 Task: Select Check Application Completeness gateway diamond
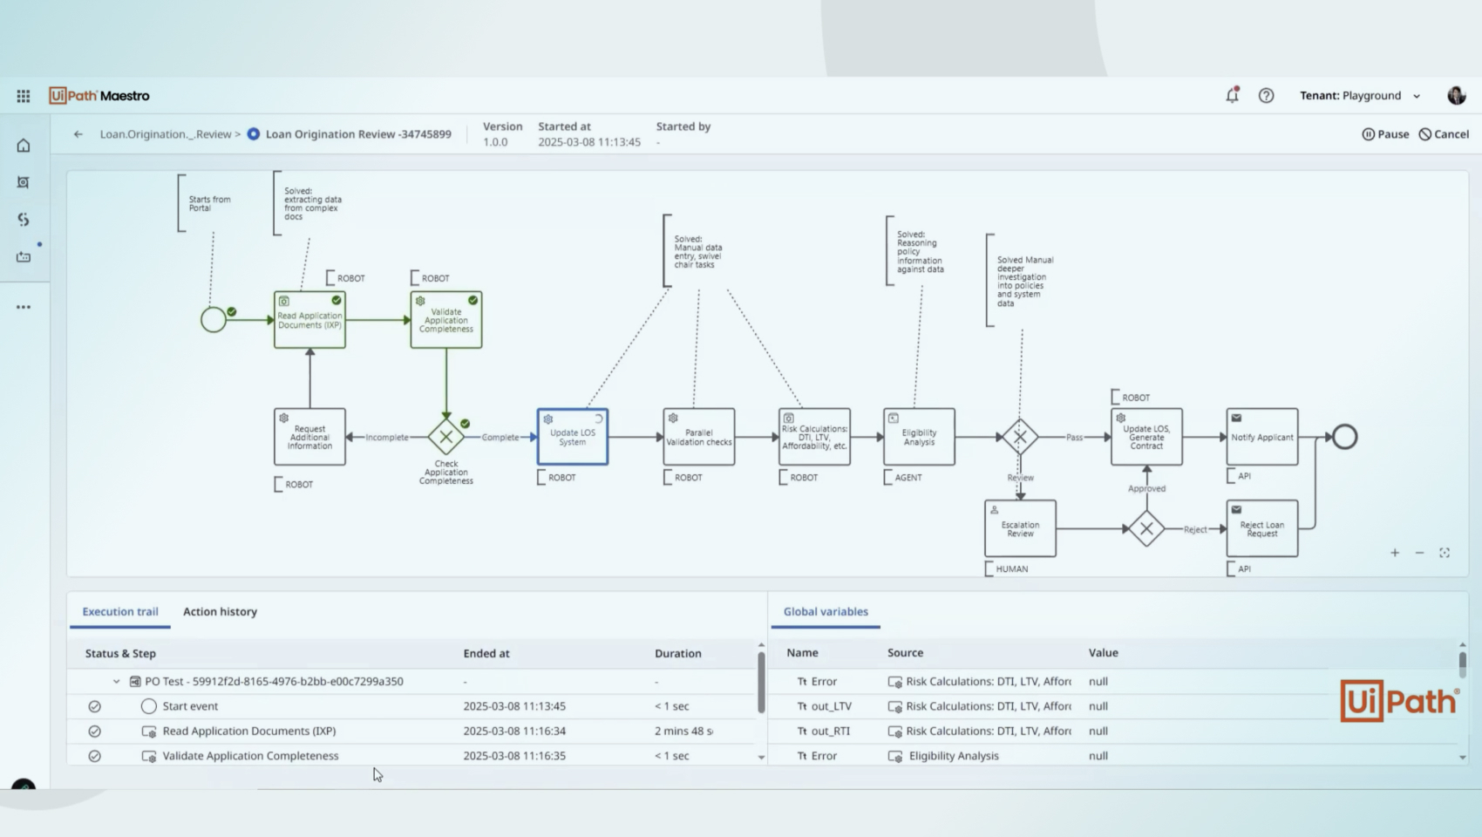click(446, 437)
